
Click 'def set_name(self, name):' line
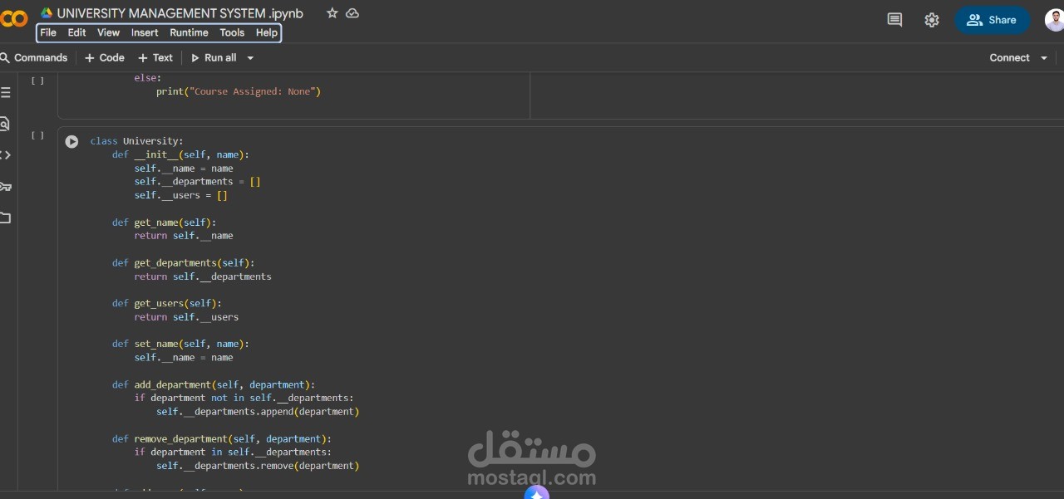(180, 344)
